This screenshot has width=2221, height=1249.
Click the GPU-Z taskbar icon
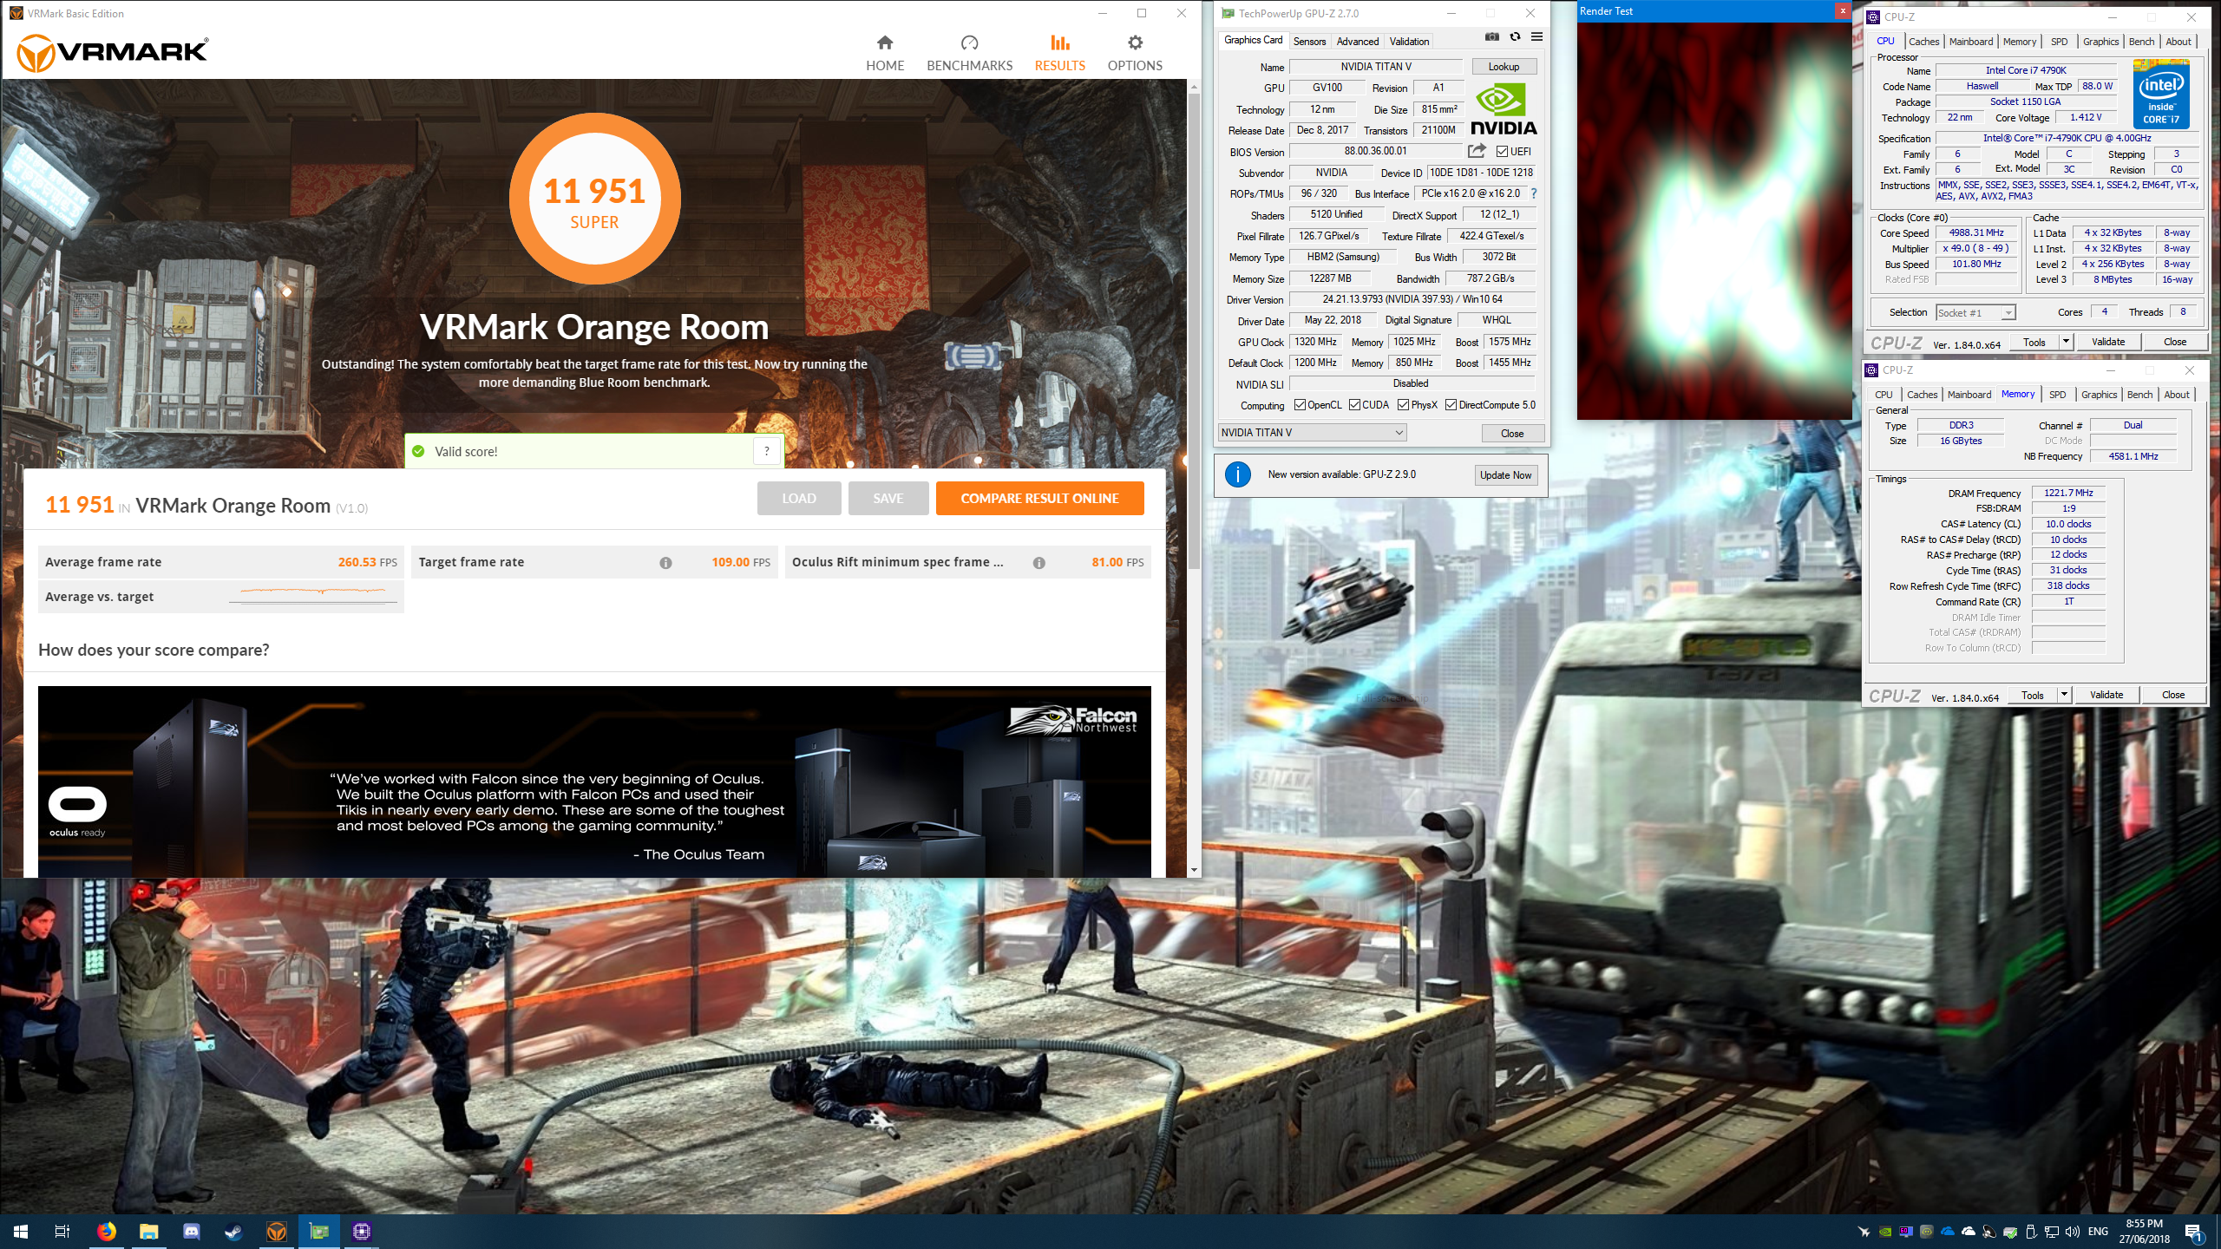(318, 1232)
